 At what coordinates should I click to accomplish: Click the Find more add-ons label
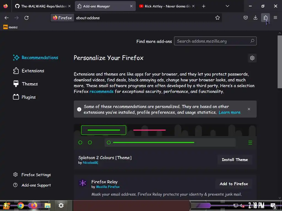point(154,41)
